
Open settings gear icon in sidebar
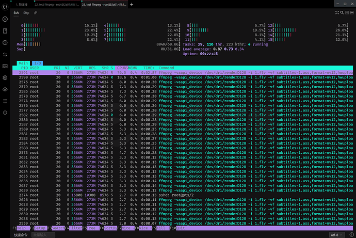5,78
